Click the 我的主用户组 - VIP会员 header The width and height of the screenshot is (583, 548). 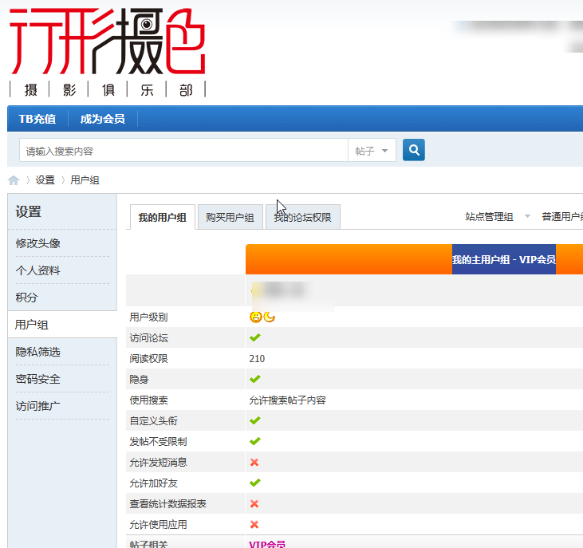tap(504, 259)
